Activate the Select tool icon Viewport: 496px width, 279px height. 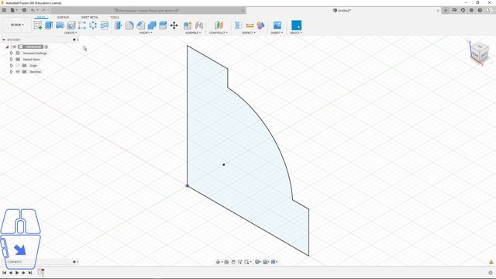[x=296, y=26]
